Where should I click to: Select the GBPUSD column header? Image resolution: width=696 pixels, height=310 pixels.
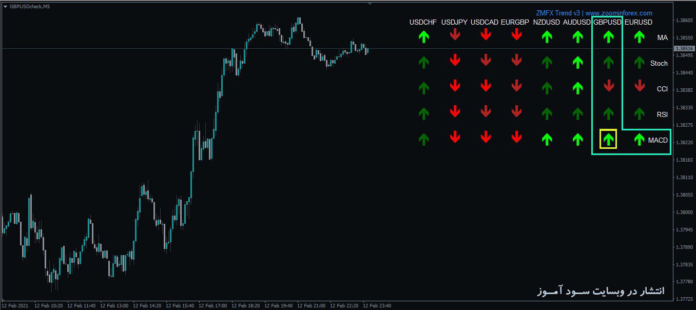coord(607,23)
